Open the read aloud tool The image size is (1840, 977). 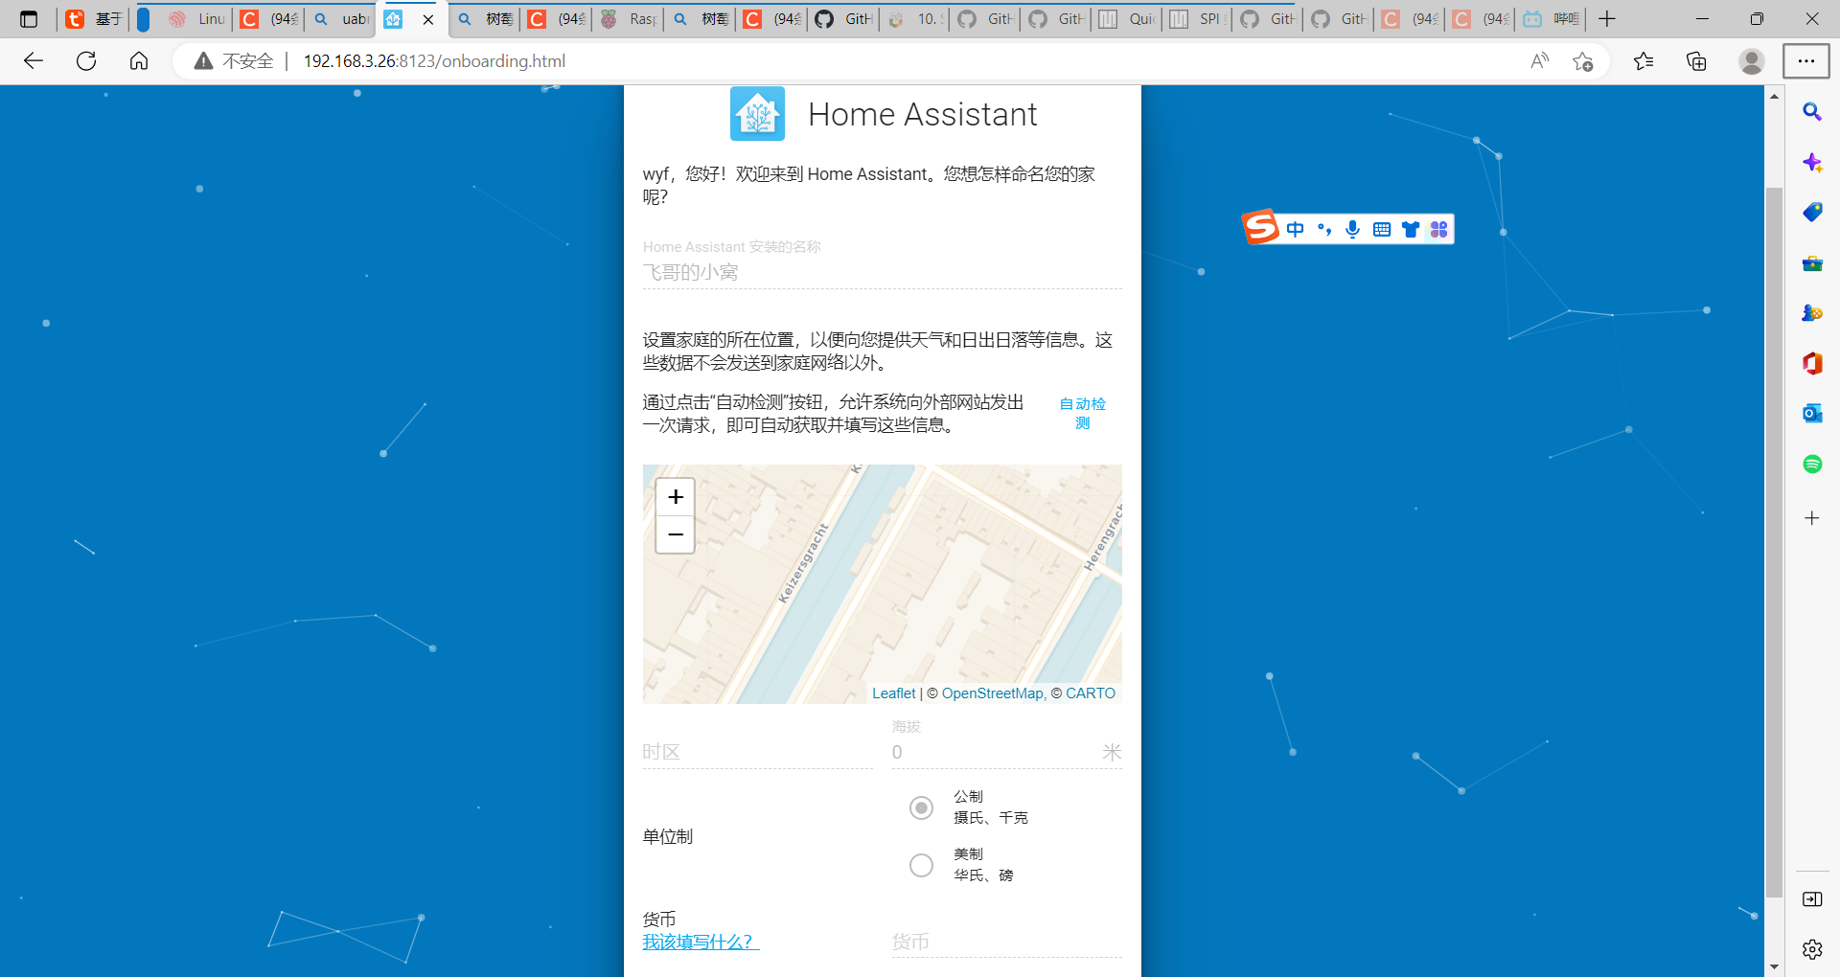1540,61
